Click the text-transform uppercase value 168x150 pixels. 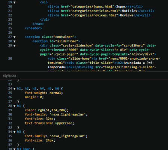[x=64, y=123]
